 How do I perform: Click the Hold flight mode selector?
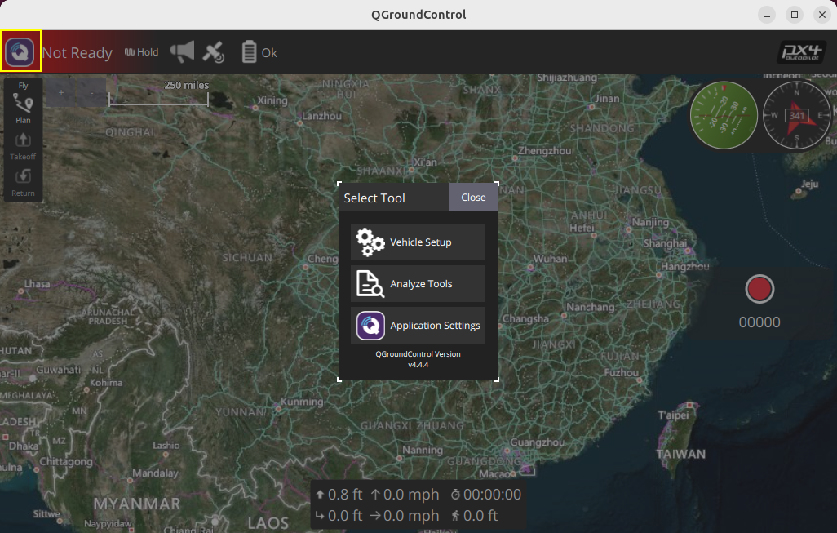142,52
